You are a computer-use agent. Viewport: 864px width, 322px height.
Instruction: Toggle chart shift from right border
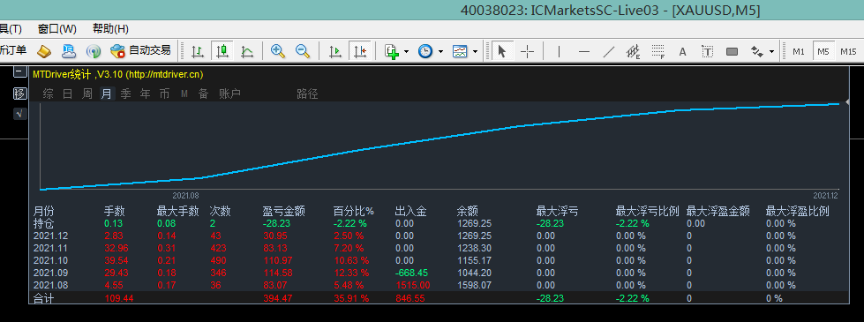coord(360,51)
